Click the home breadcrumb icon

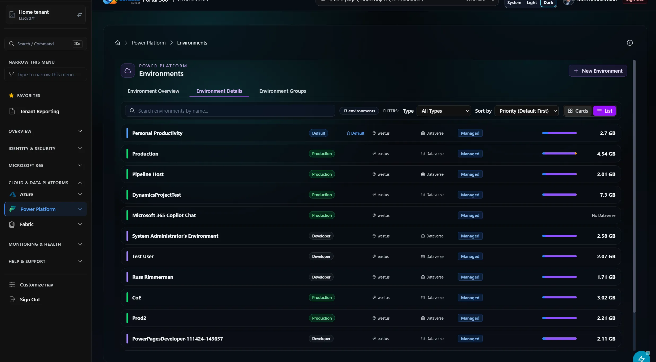(117, 43)
